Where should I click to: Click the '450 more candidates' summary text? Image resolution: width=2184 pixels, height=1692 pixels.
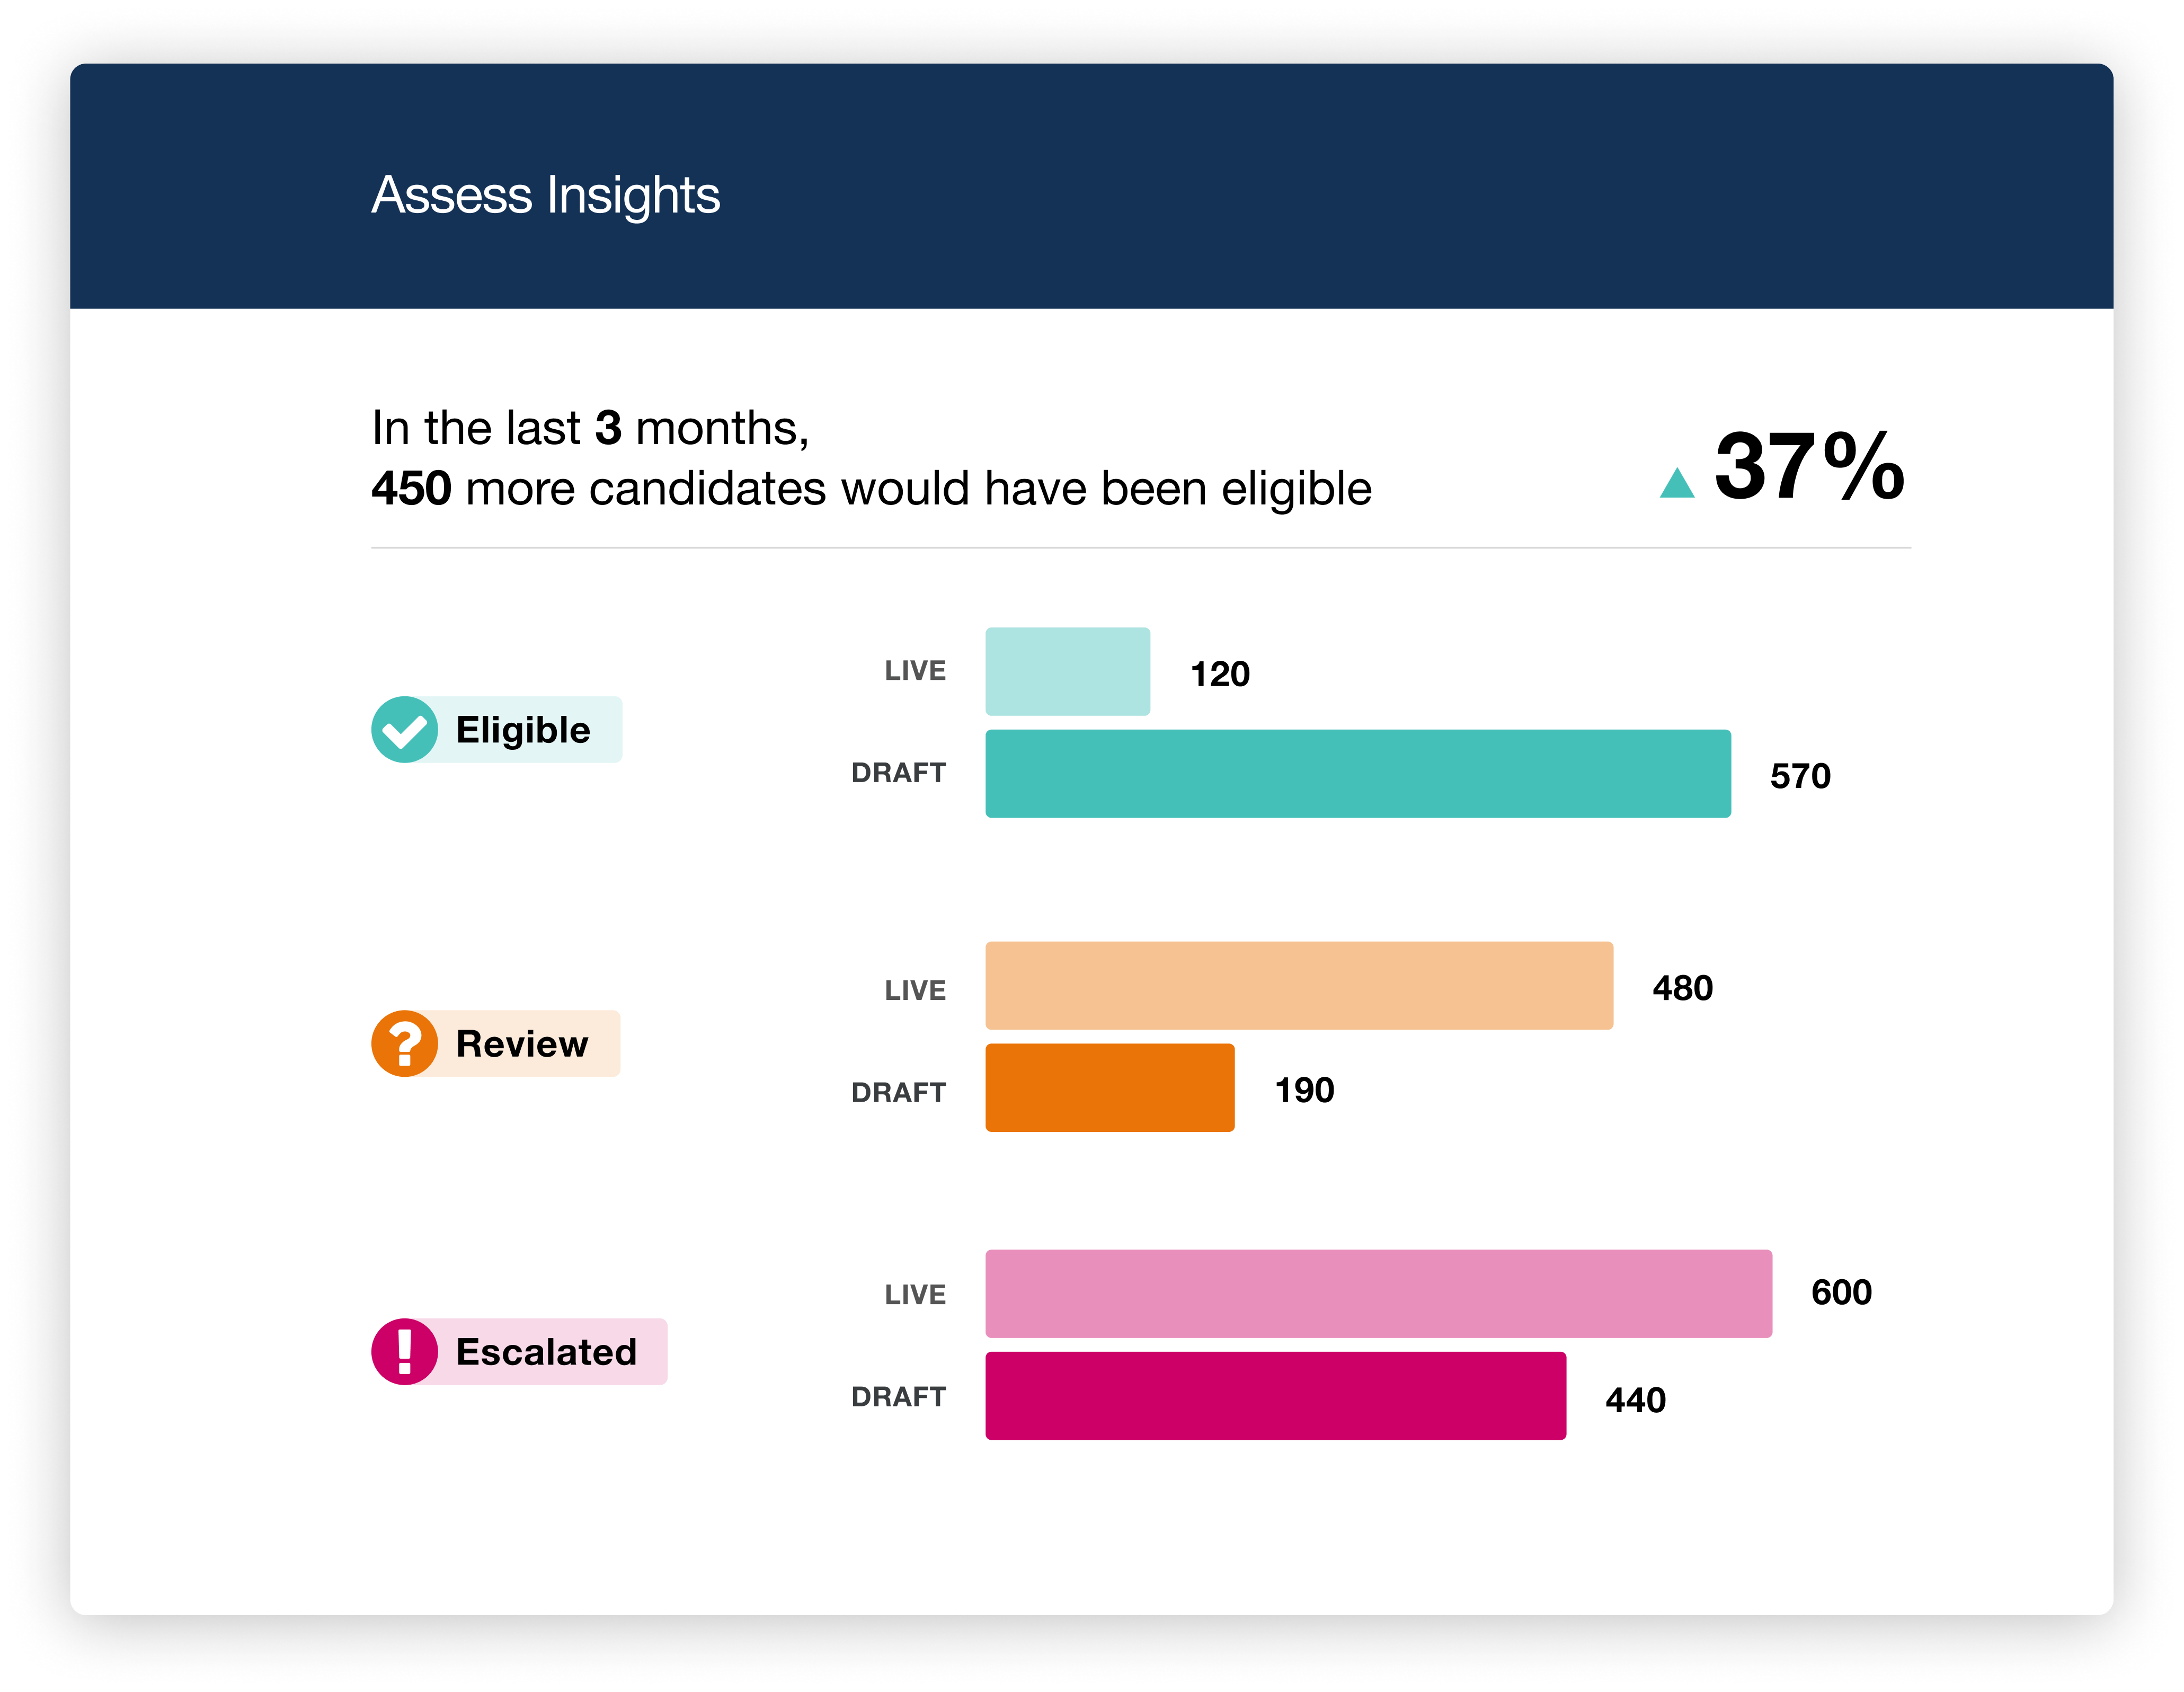[x=870, y=489]
